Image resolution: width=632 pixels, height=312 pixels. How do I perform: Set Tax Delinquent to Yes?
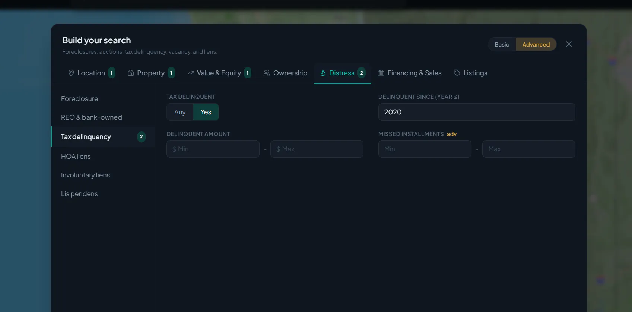pos(206,112)
